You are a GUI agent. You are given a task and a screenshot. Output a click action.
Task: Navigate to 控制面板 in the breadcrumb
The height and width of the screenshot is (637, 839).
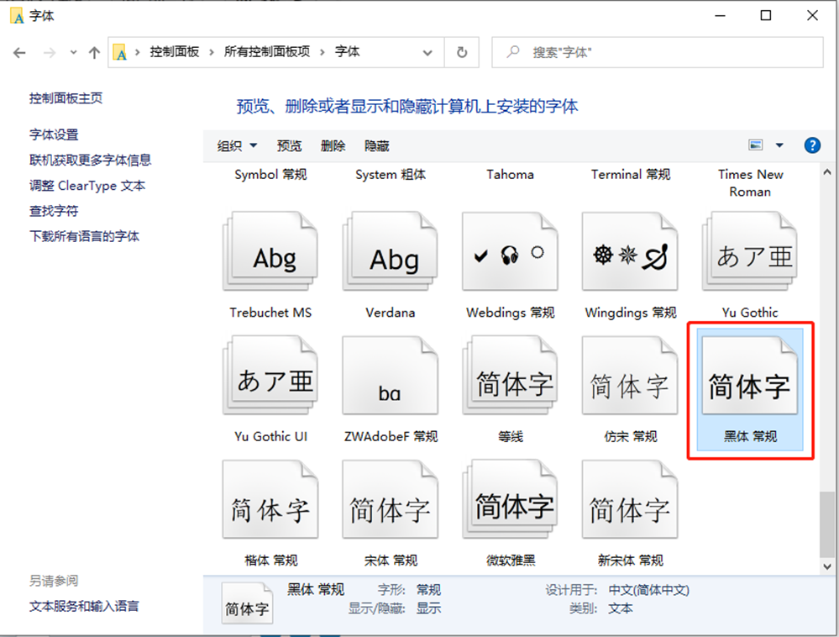coord(175,51)
